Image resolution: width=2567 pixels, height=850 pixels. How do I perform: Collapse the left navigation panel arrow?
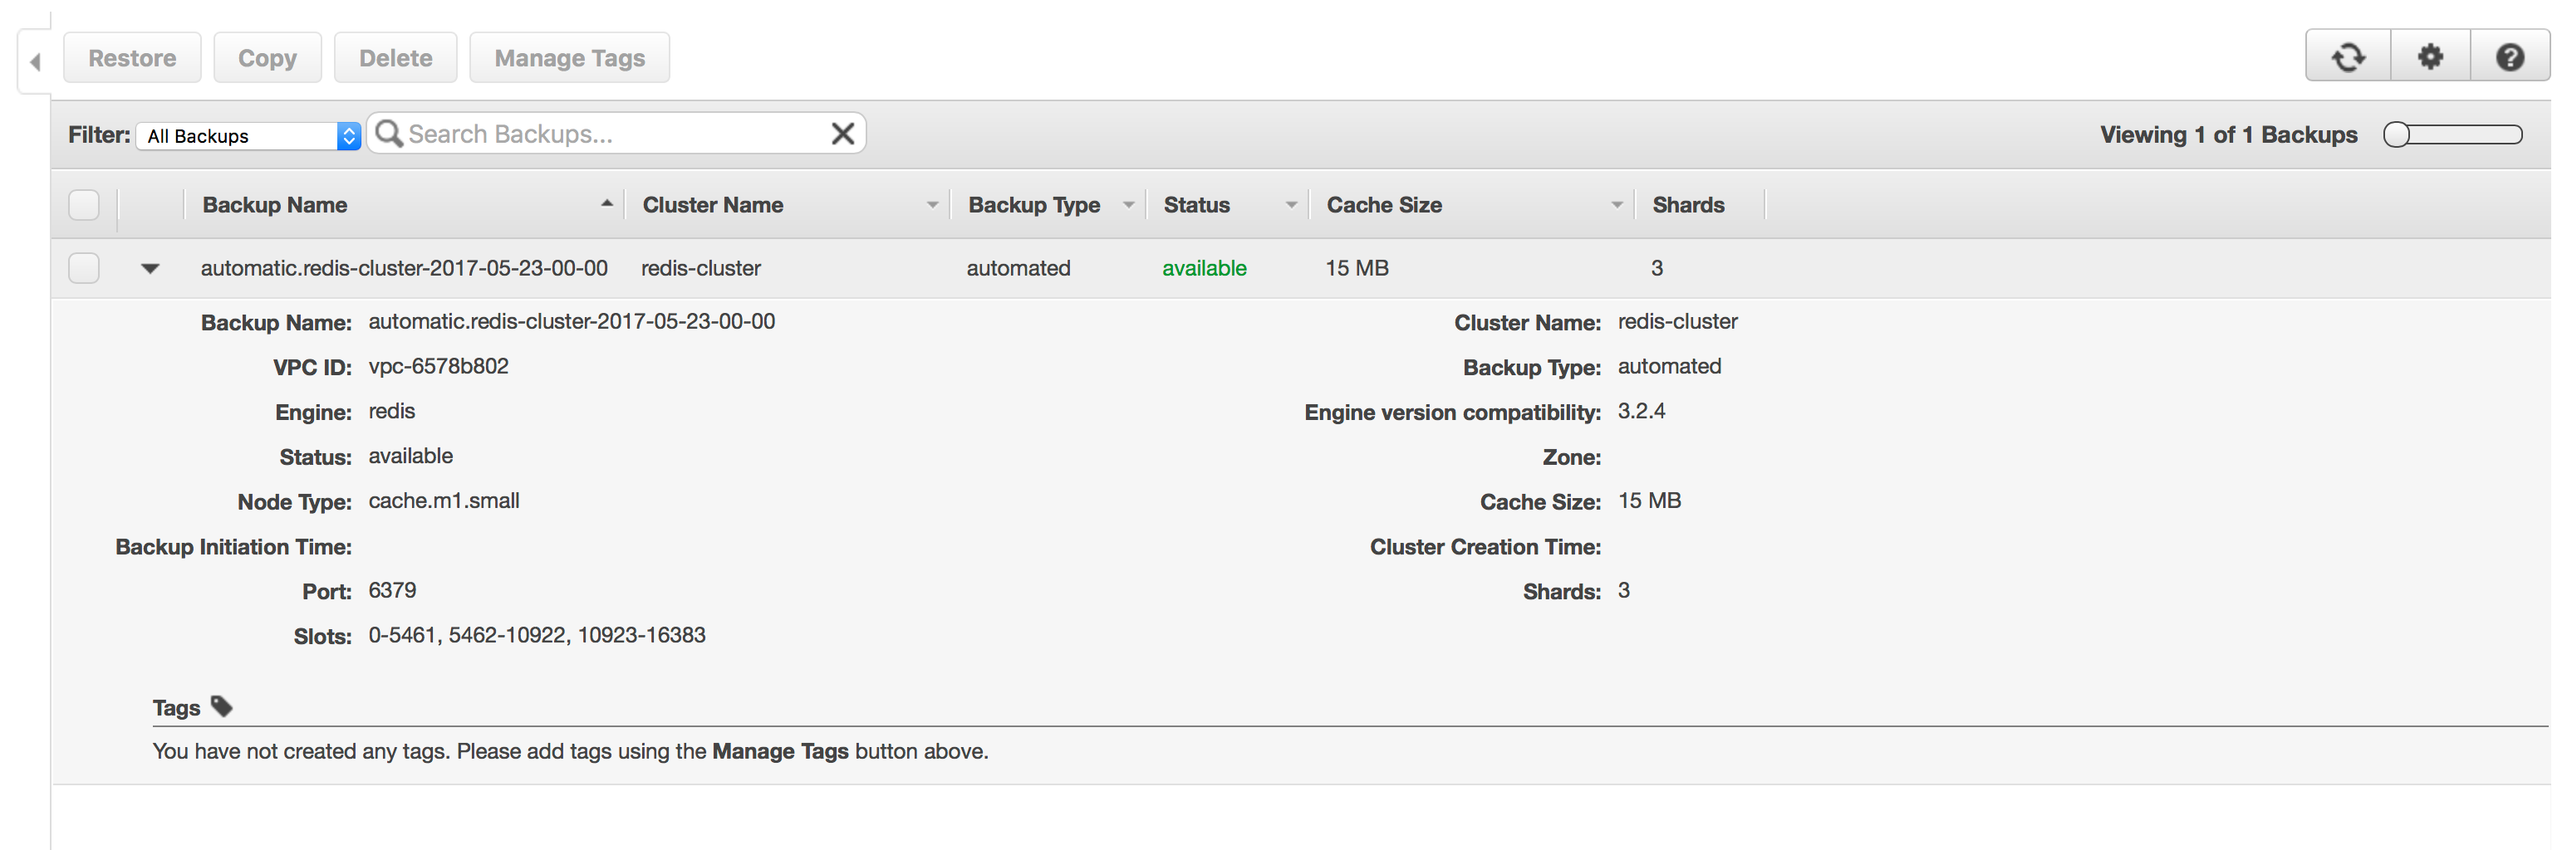pyautogui.click(x=35, y=61)
